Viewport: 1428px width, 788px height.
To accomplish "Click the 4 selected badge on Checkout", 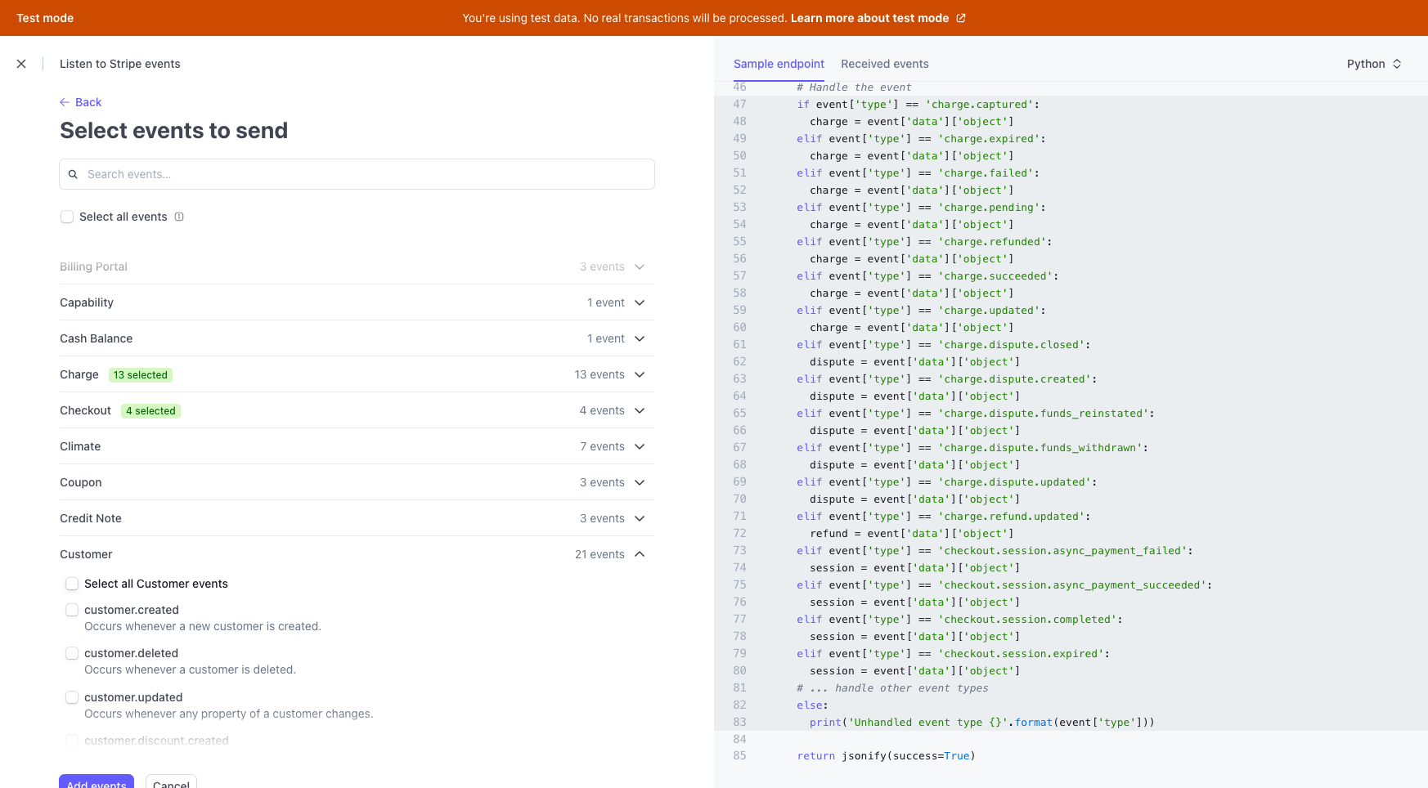I will pos(150,411).
